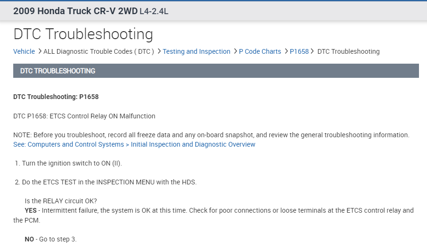Screen dimensions: 427x249
Task: Click the DTC Troubleshooting breadcrumb item
Action: [348, 51]
